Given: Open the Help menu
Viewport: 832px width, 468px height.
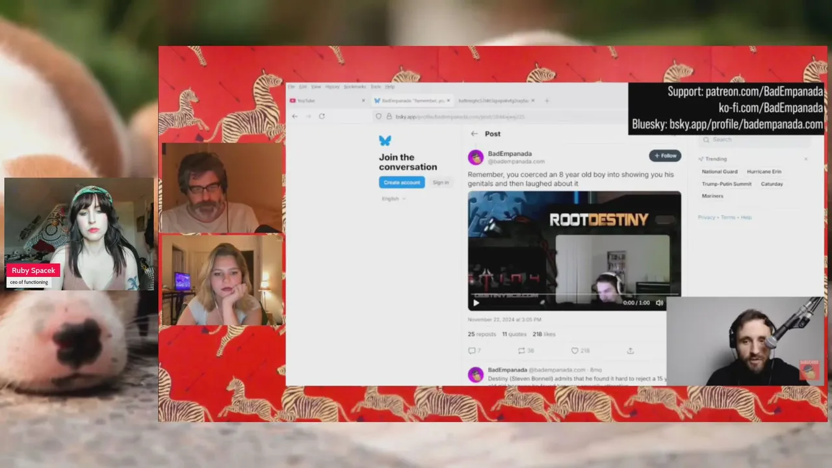Looking at the screenshot, I should pos(390,86).
